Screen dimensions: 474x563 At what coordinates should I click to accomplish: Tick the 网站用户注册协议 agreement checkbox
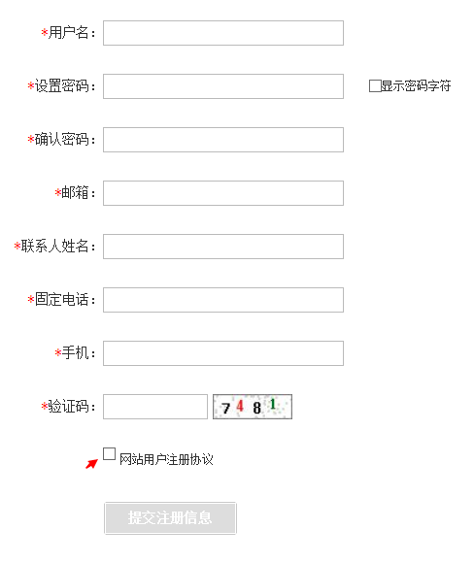pyautogui.click(x=109, y=454)
